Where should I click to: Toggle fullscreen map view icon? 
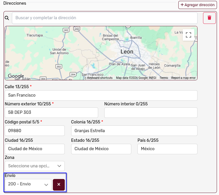coord(189,35)
